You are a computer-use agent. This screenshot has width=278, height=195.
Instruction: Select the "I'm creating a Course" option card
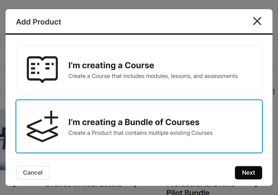tap(139, 69)
